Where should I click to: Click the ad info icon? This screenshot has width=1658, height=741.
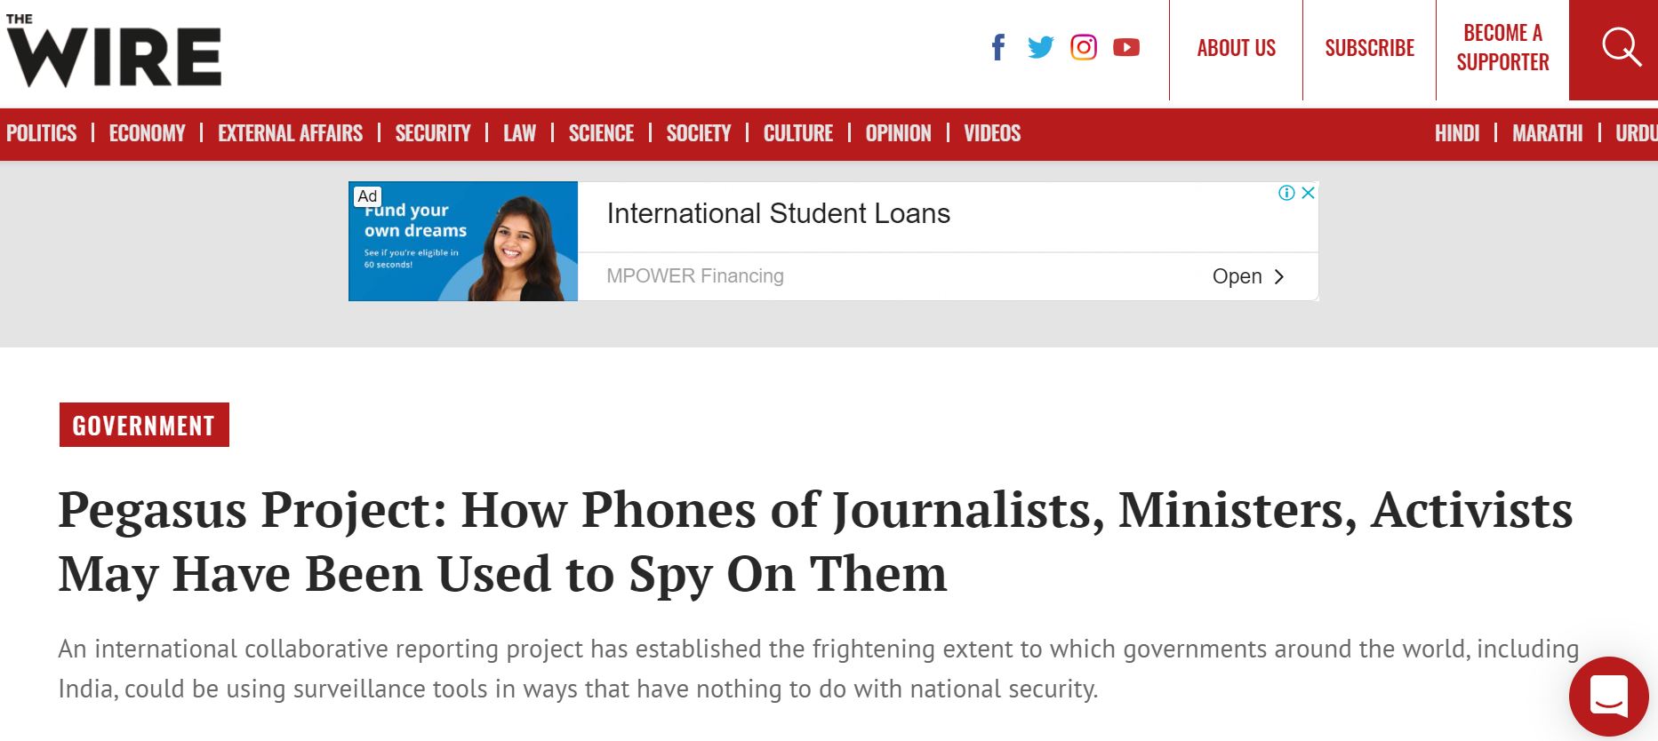[1286, 193]
